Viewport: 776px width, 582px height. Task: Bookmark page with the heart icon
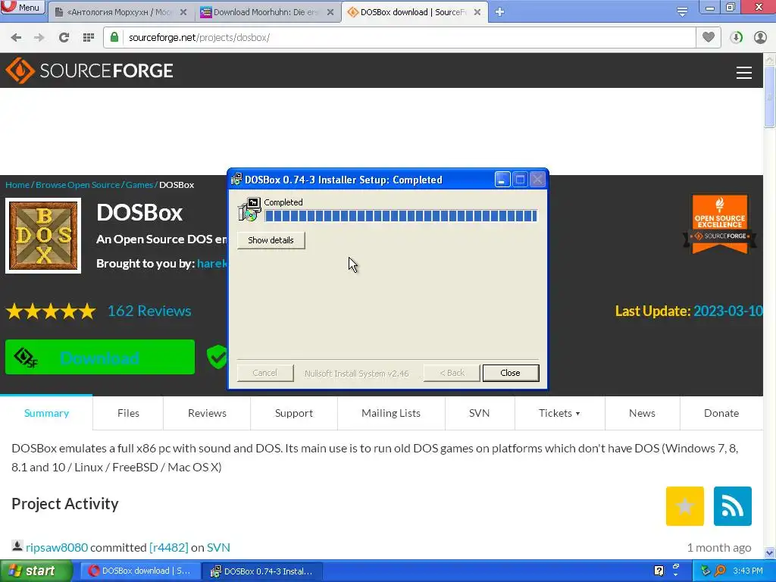point(709,37)
